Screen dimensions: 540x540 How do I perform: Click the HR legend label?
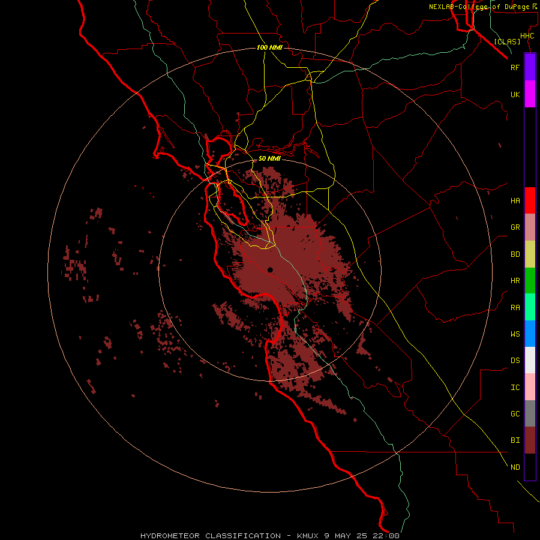tap(515, 281)
